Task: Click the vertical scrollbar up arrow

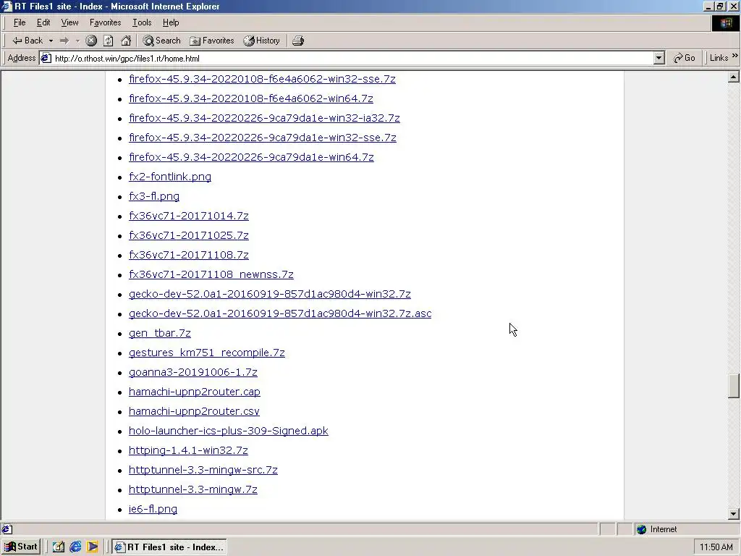Action: (734, 77)
